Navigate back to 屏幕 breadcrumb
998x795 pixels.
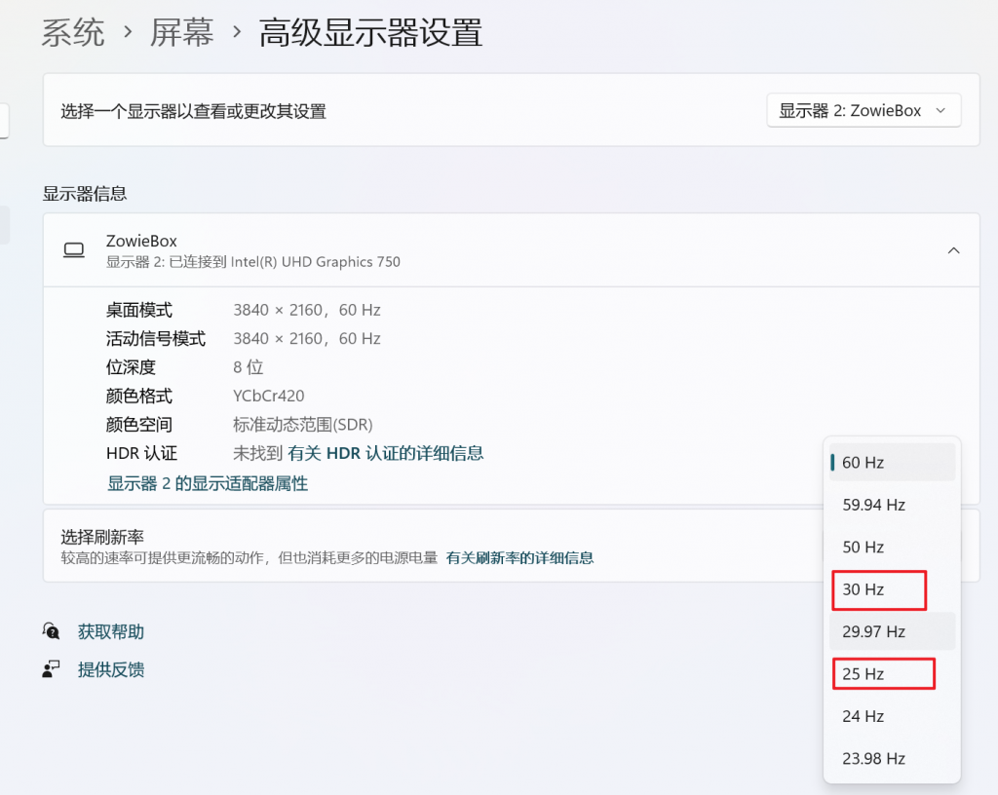(x=181, y=33)
